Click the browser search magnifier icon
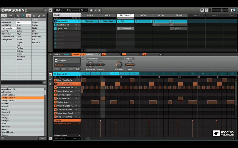 50,10
